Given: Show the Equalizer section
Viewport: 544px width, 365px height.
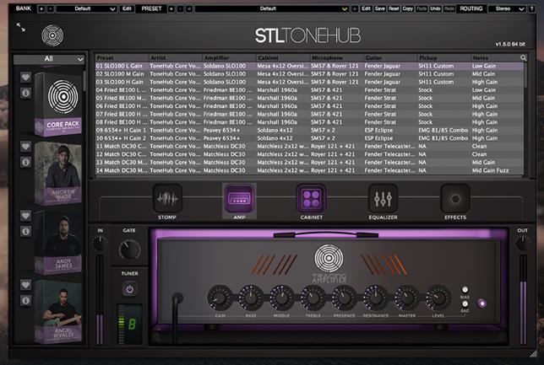Looking at the screenshot, I should click(x=383, y=199).
